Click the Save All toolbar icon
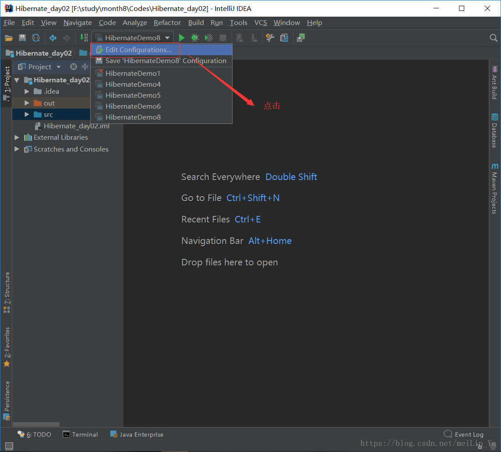Screen dimensions: 501x452 22,38
